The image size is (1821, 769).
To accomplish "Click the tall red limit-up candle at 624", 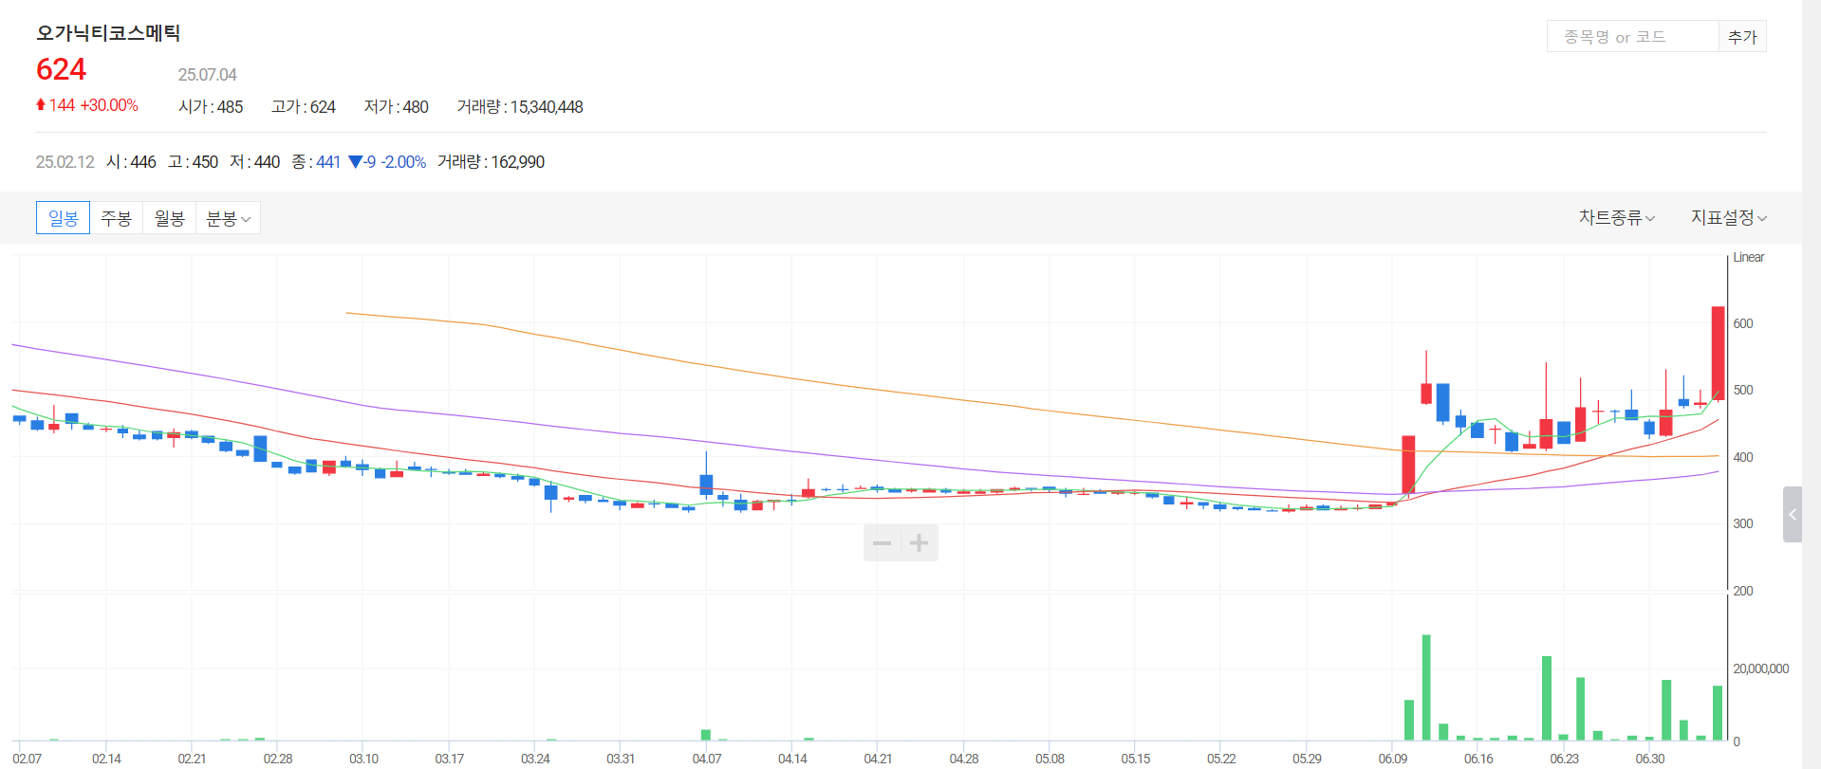I will (x=1718, y=353).
